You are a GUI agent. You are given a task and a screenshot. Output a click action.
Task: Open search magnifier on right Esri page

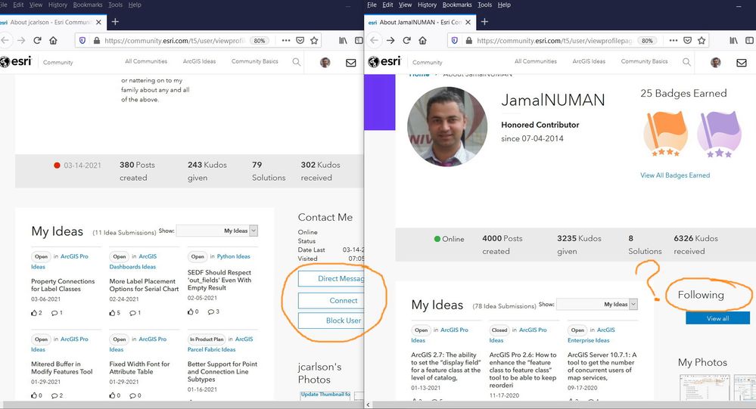tap(686, 62)
